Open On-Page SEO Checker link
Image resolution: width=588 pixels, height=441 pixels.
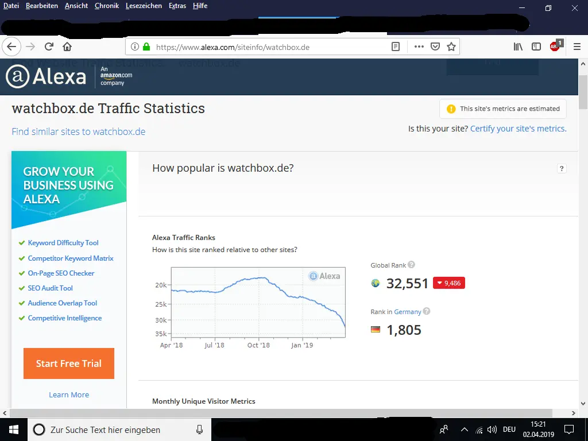tap(61, 273)
